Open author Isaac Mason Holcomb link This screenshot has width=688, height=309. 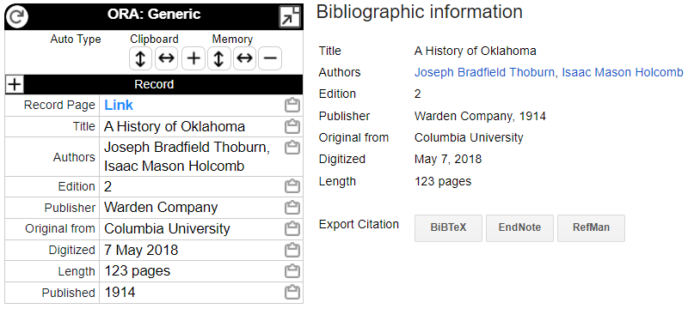[x=623, y=72]
